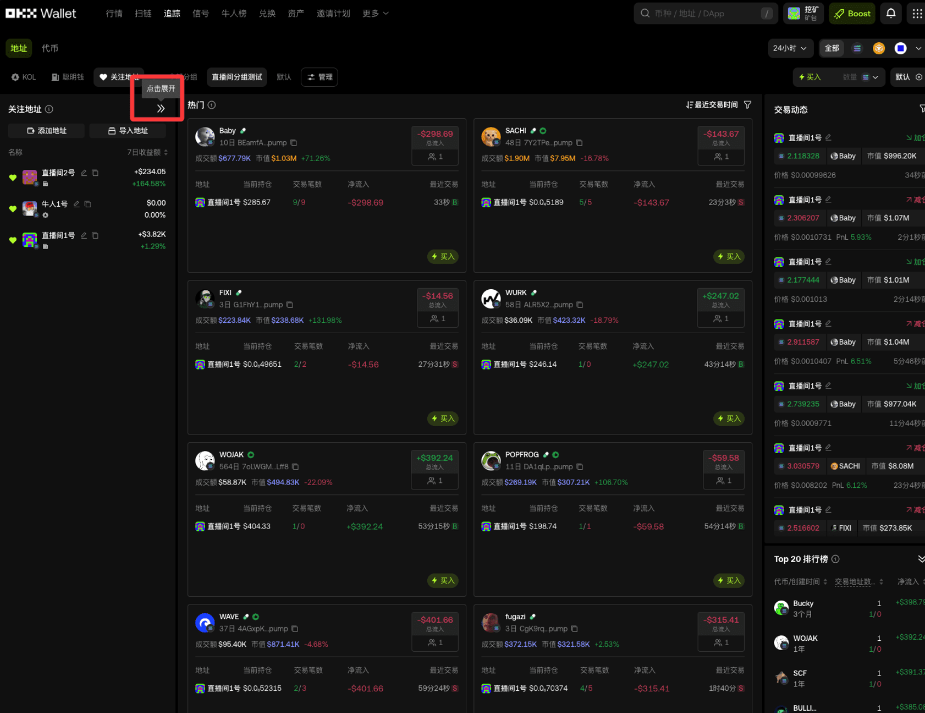Image resolution: width=925 pixels, height=713 pixels.
Task: Click 买入 on the Baby card
Action: coord(443,257)
